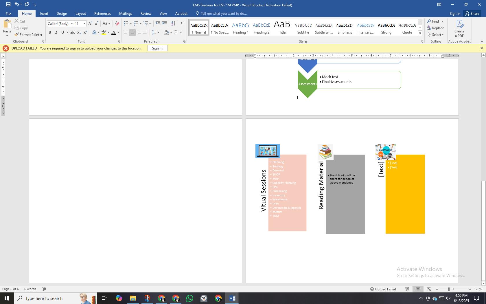Open the File menu
486x304 pixels.
point(8,14)
